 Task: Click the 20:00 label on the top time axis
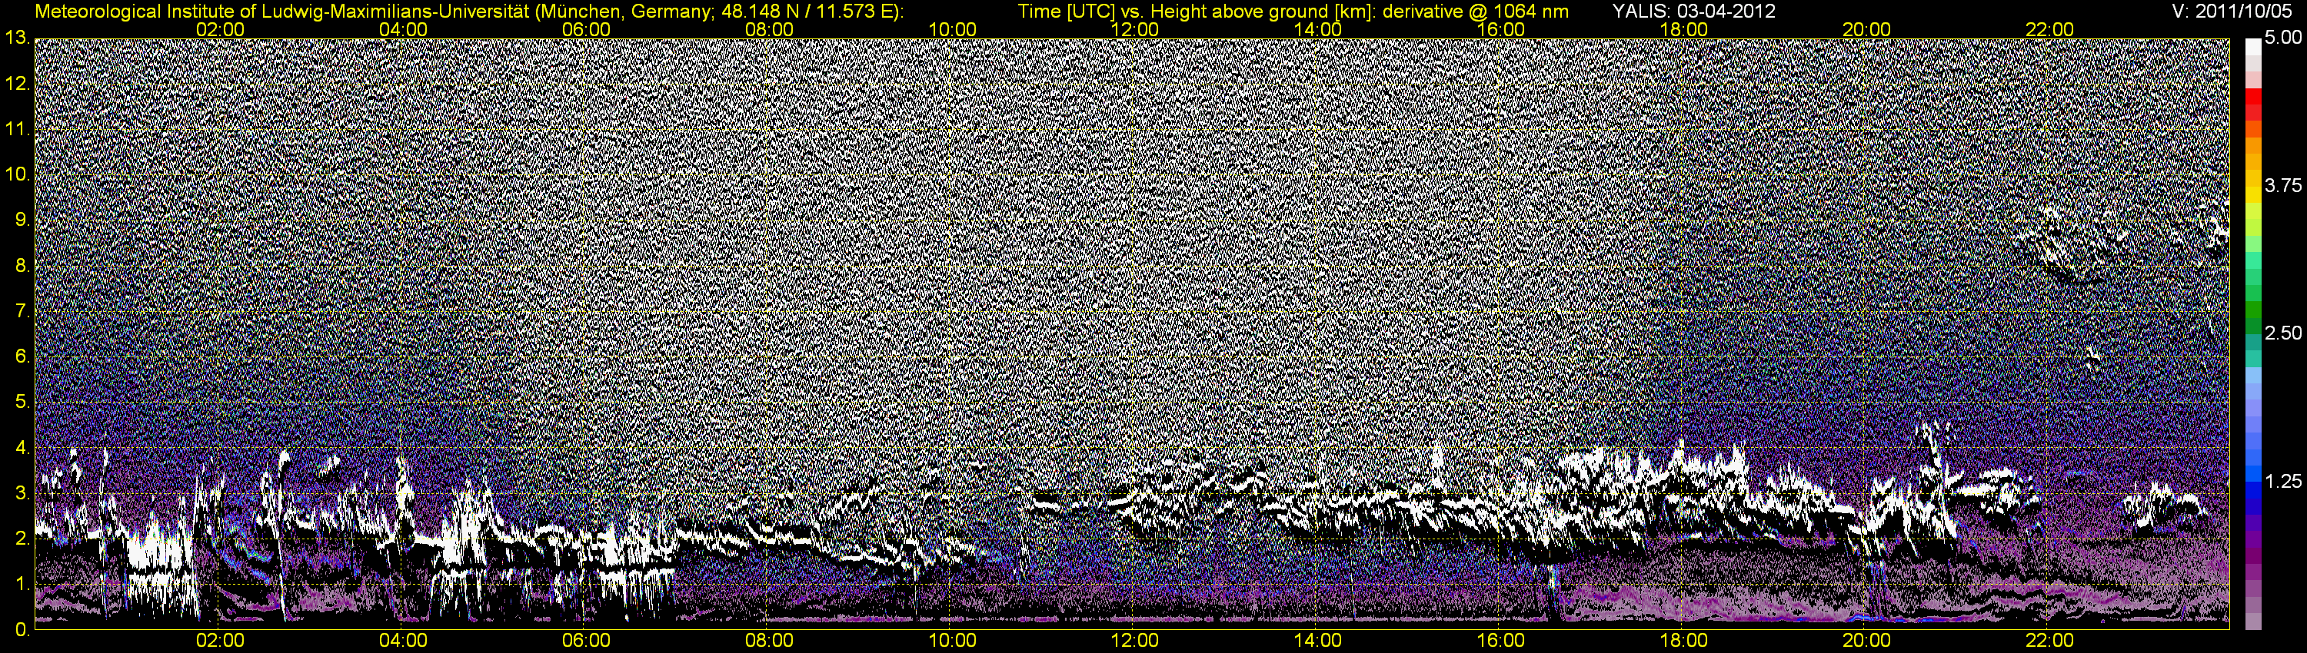tap(1866, 29)
